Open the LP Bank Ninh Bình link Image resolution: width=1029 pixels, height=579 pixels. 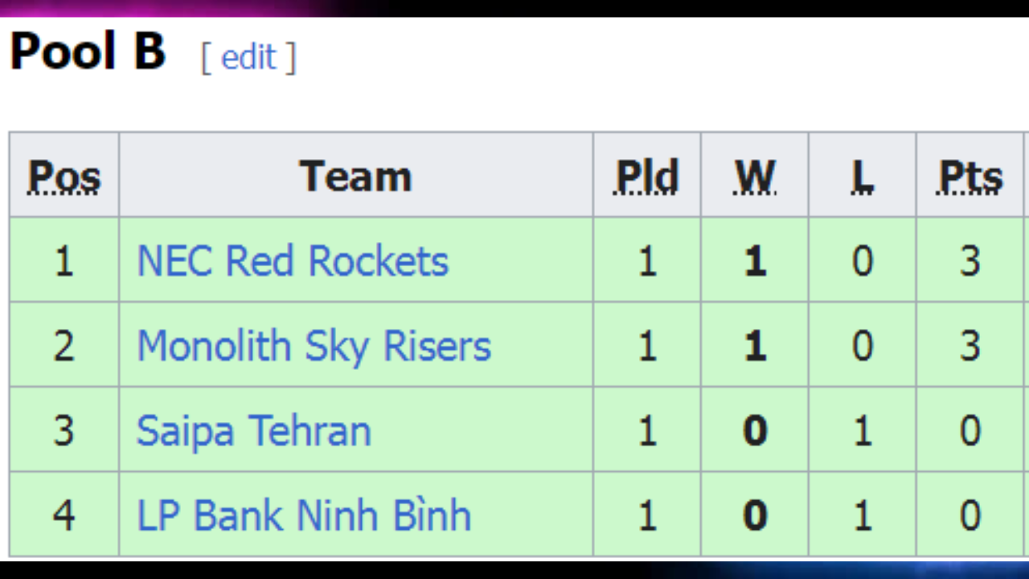[x=304, y=515]
